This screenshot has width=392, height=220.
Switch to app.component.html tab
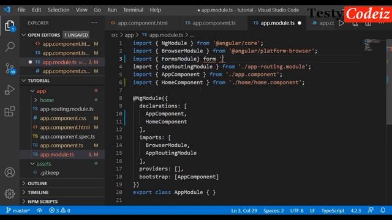point(143,23)
